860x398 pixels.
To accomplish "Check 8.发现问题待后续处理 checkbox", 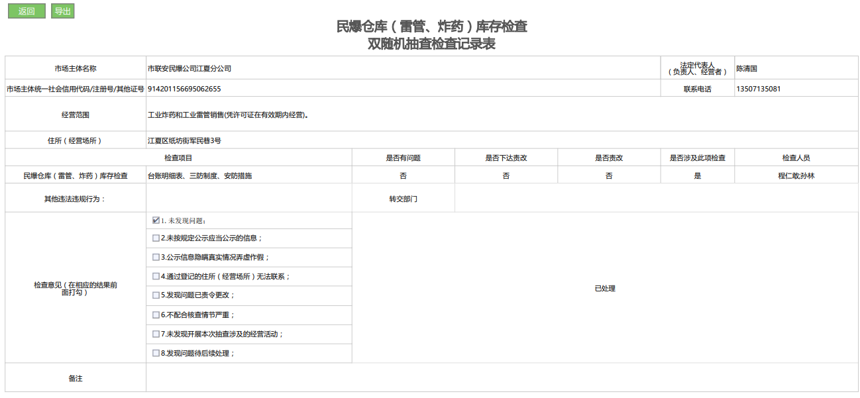I will (x=156, y=354).
